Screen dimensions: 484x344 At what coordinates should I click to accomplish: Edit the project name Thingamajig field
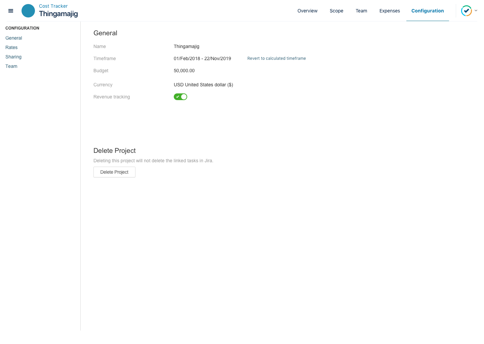187,46
